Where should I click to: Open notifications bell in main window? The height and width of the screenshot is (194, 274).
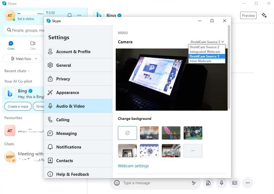(70, 15)
